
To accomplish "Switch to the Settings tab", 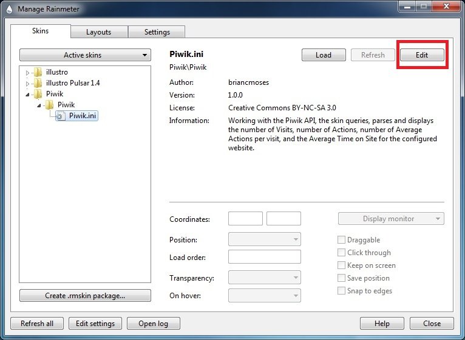I will 157,32.
